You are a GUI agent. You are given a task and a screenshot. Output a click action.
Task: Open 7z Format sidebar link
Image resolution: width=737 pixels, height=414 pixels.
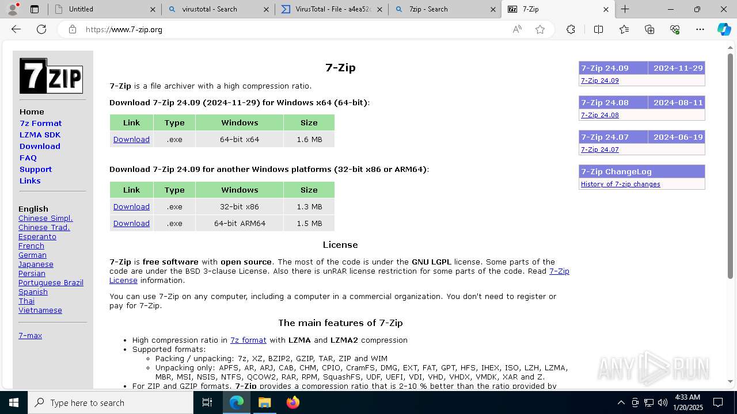pos(40,123)
